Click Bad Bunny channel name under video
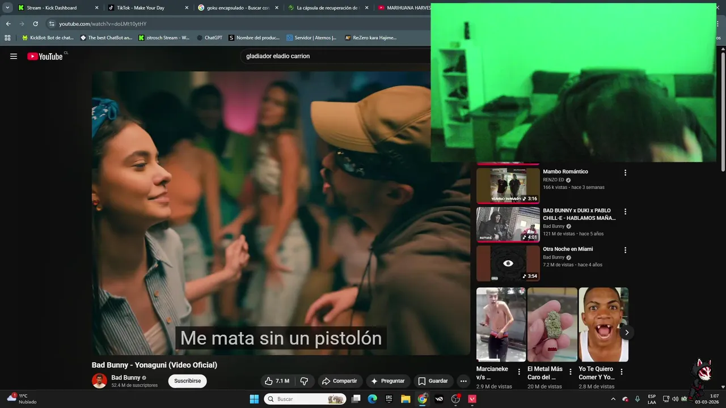 tap(125, 377)
